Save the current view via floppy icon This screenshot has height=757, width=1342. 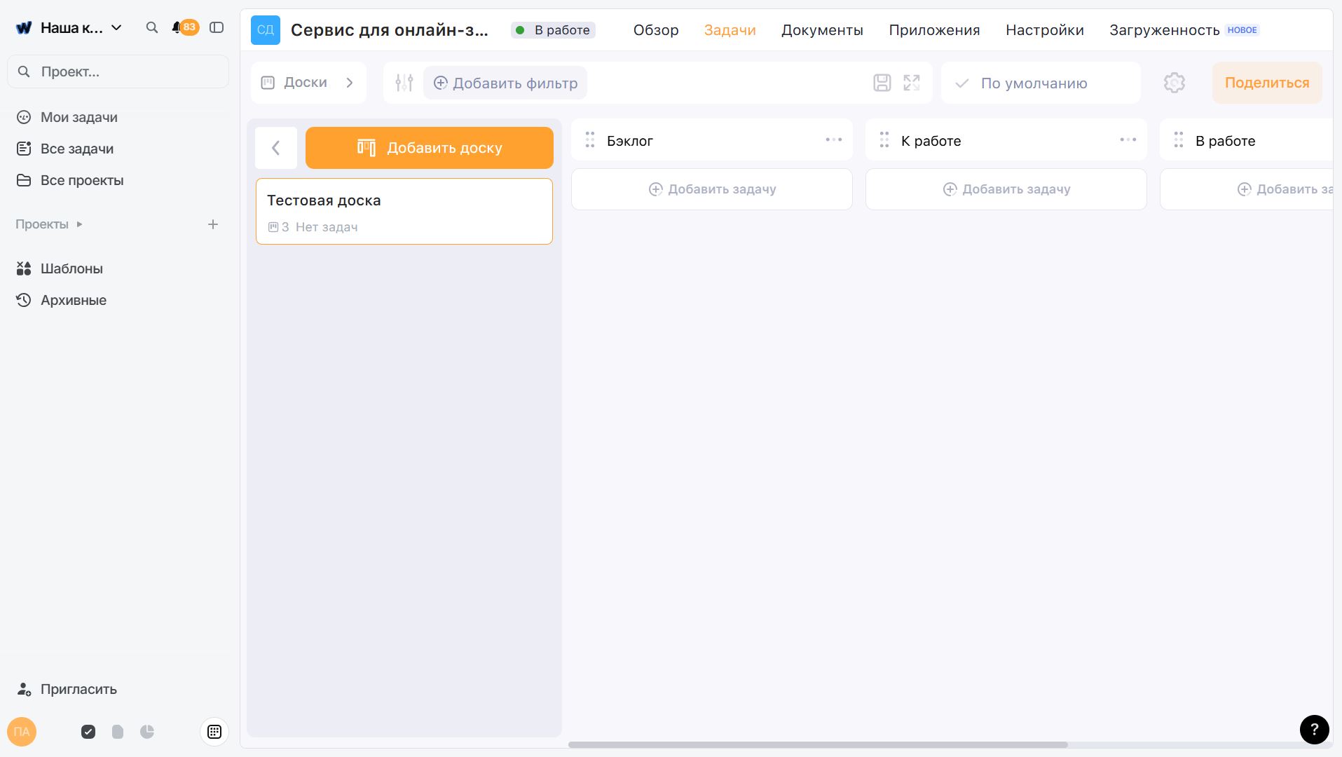pos(882,83)
